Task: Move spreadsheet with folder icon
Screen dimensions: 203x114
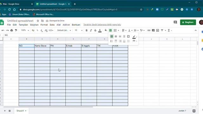Action: coord(42,21)
